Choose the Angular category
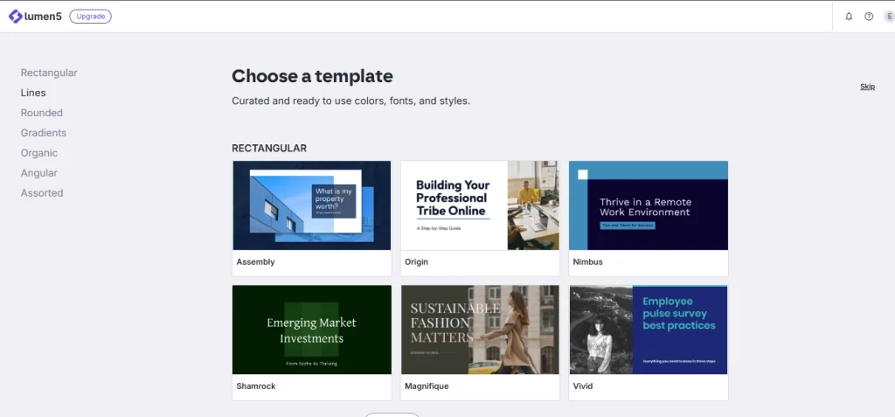This screenshot has height=417, width=895. click(39, 173)
